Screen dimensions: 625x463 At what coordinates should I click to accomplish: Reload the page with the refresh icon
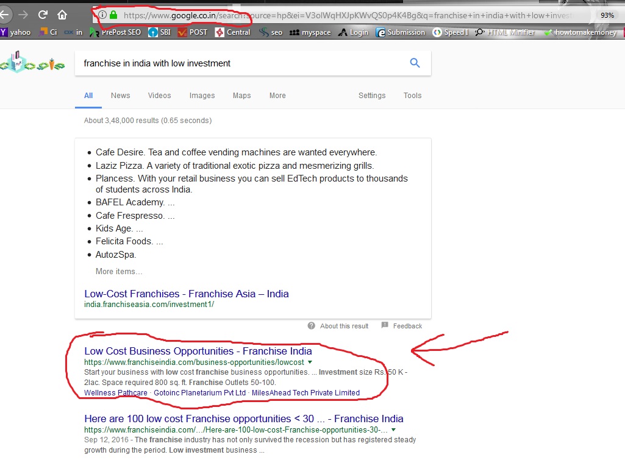(43, 15)
